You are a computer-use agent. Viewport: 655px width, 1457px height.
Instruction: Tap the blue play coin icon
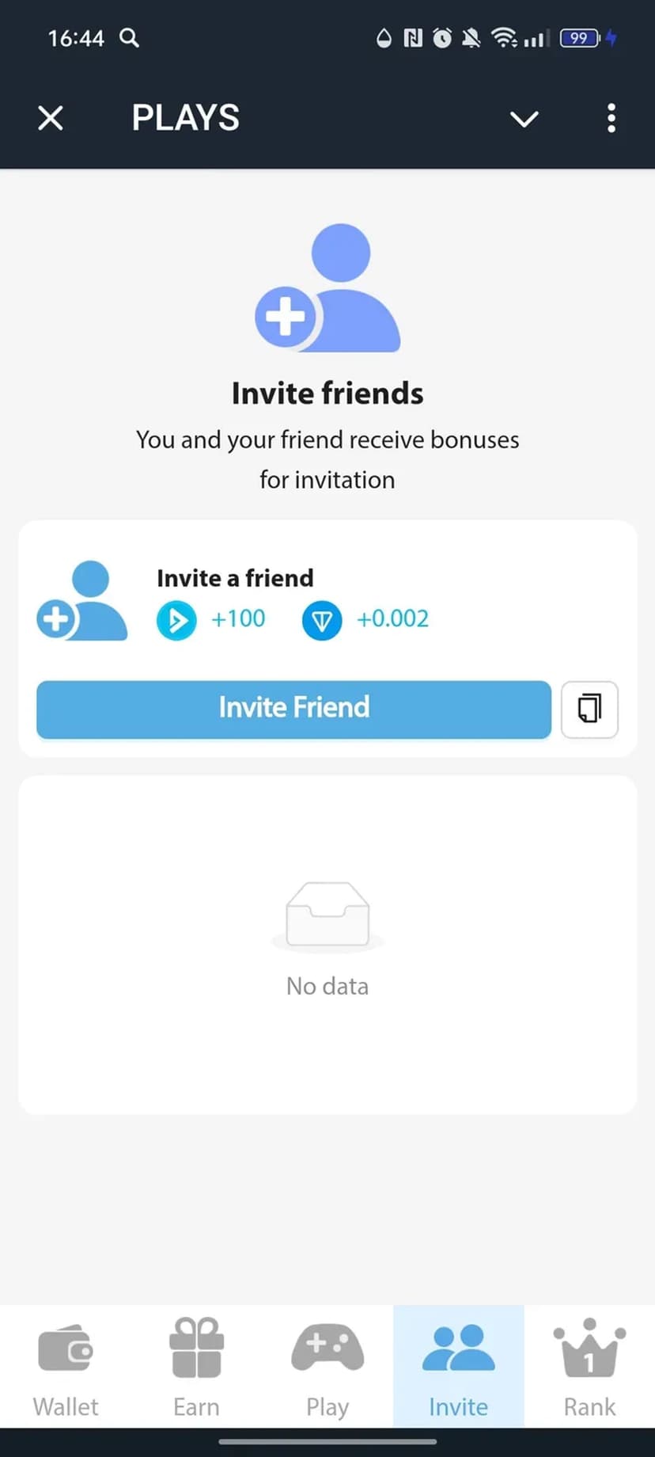click(176, 620)
